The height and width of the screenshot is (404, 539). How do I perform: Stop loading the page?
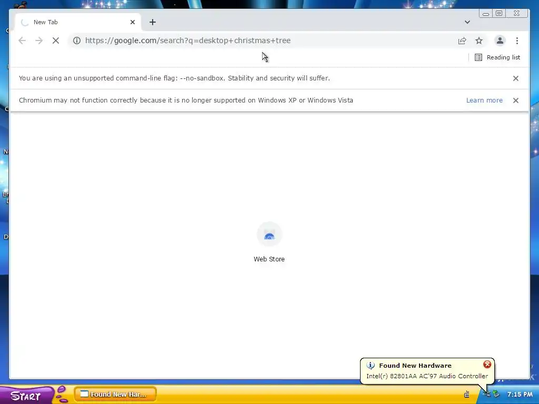tap(56, 41)
